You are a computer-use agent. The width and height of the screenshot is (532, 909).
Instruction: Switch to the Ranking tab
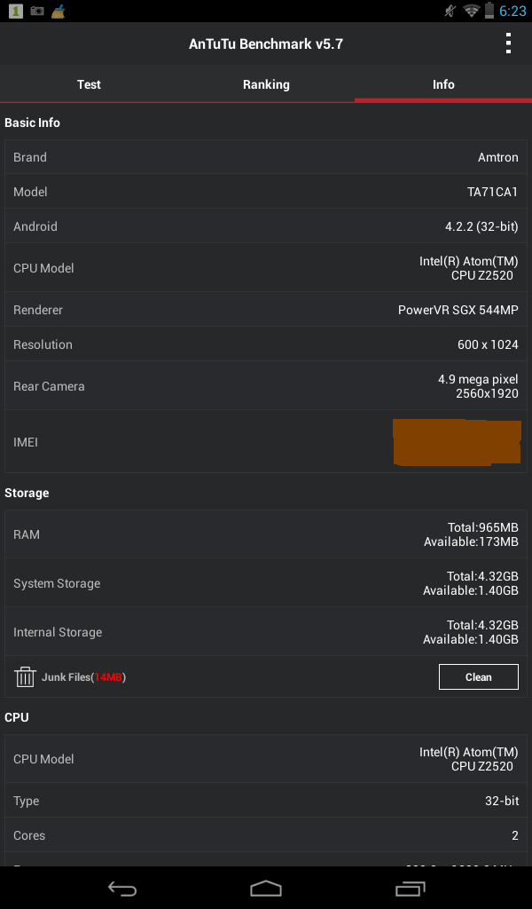tap(266, 84)
